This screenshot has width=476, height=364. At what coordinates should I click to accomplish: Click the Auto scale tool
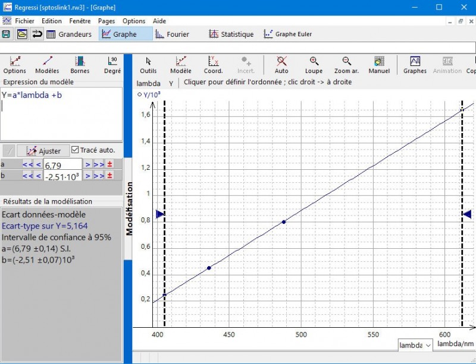281,65
